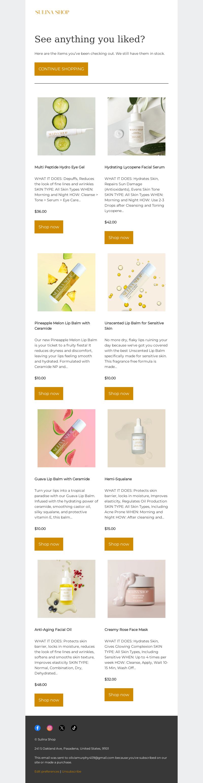Open the Pineapple Melon Lip Balm image
This screenshot has height=783, width=203.
tap(66, 282)
